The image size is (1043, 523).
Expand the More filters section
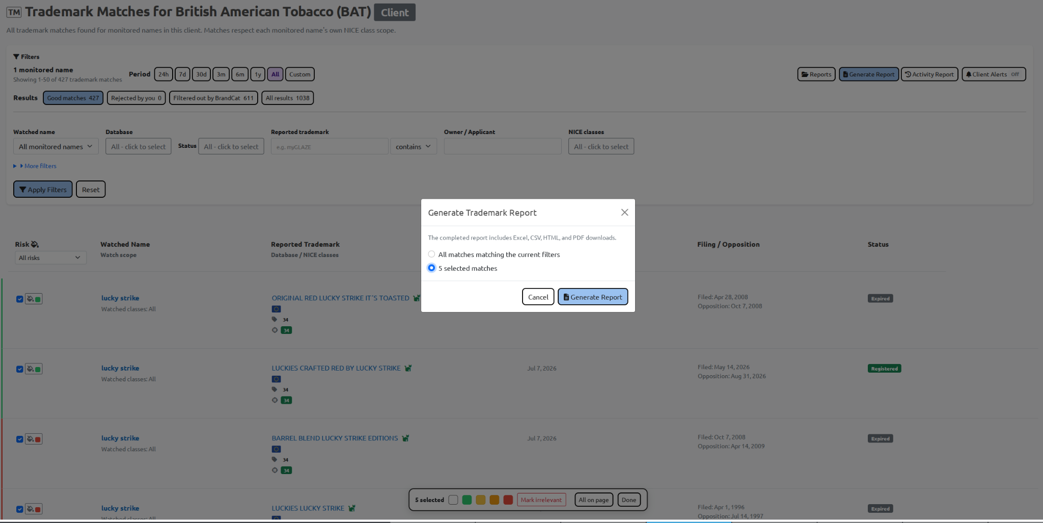(x=35, y=166)
